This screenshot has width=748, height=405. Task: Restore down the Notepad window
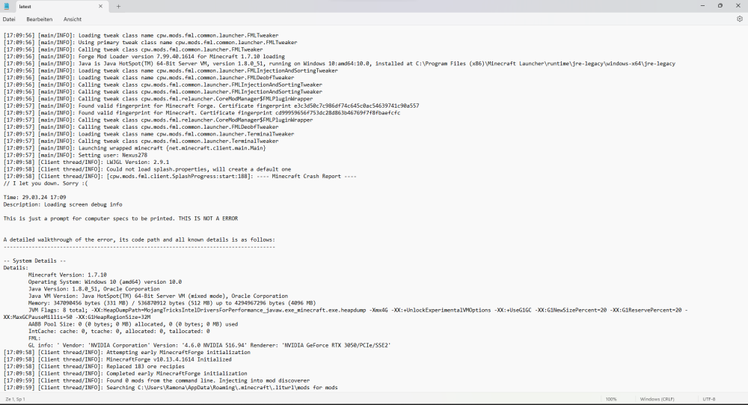720,6
